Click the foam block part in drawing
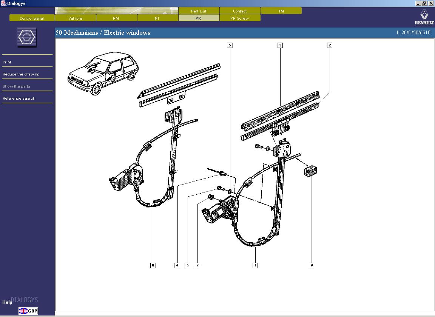 [x=310, y=171]
